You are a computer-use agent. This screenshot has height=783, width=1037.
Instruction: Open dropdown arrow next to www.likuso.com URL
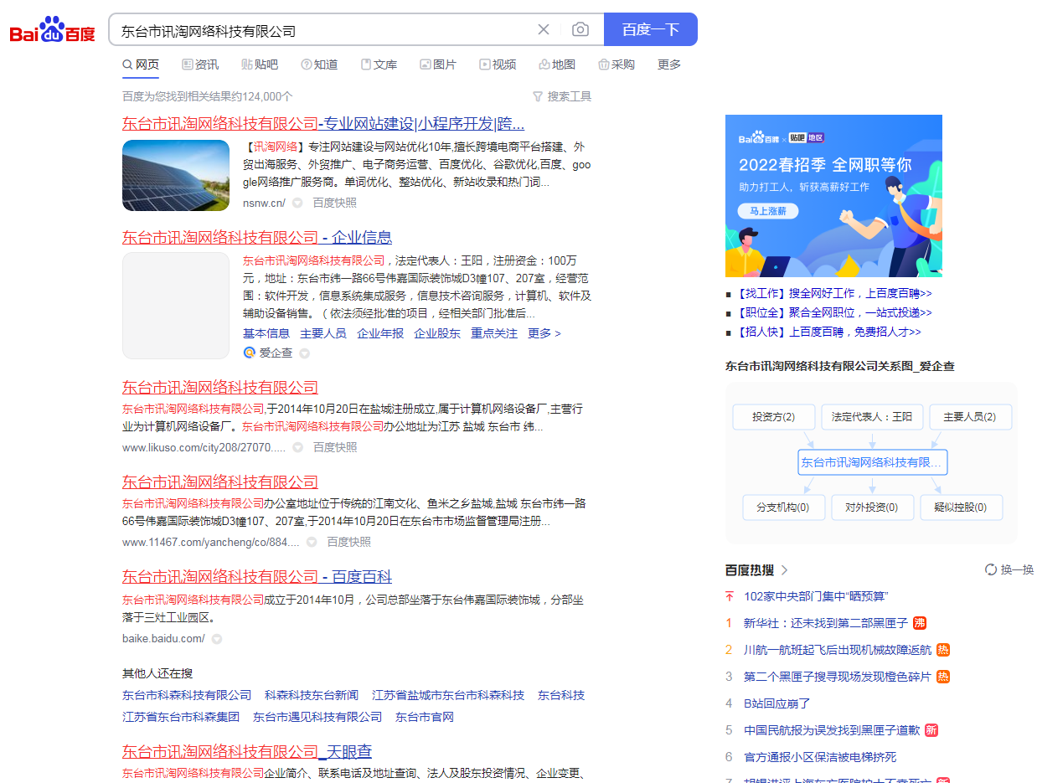pyautogui.click(x=297, y=448)
